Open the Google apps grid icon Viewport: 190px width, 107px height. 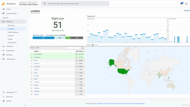(186, 4)
